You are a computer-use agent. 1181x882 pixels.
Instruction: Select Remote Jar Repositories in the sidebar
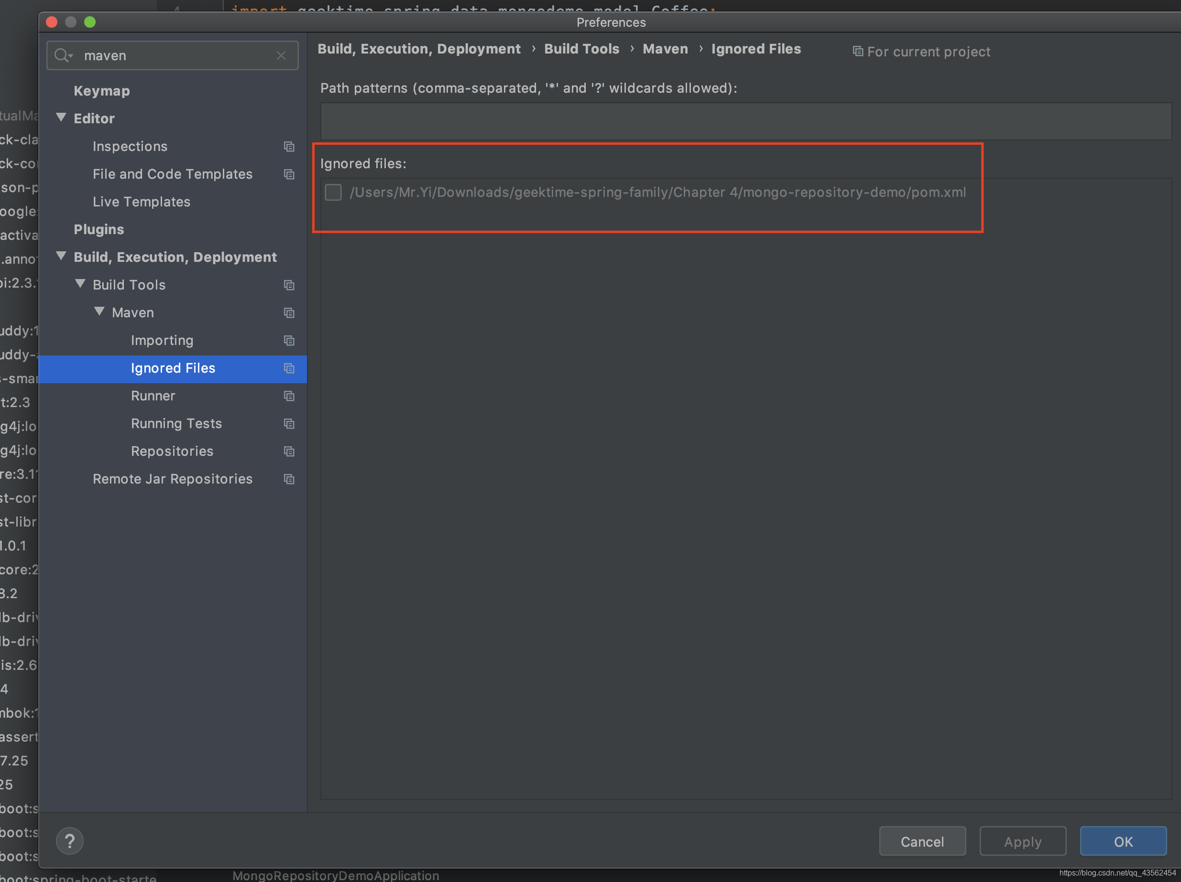172,479
